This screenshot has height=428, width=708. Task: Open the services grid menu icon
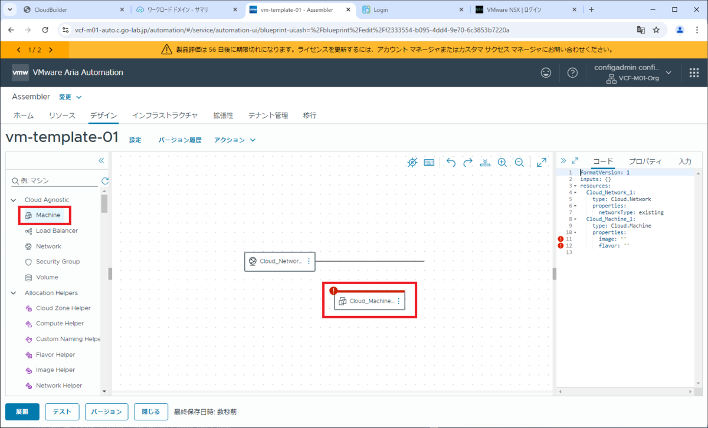pyautogui.click(x=694, y=73)
